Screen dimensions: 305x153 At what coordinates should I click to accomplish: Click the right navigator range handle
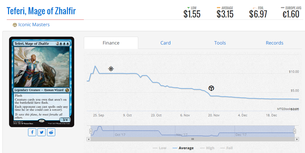tap(294, 131)
